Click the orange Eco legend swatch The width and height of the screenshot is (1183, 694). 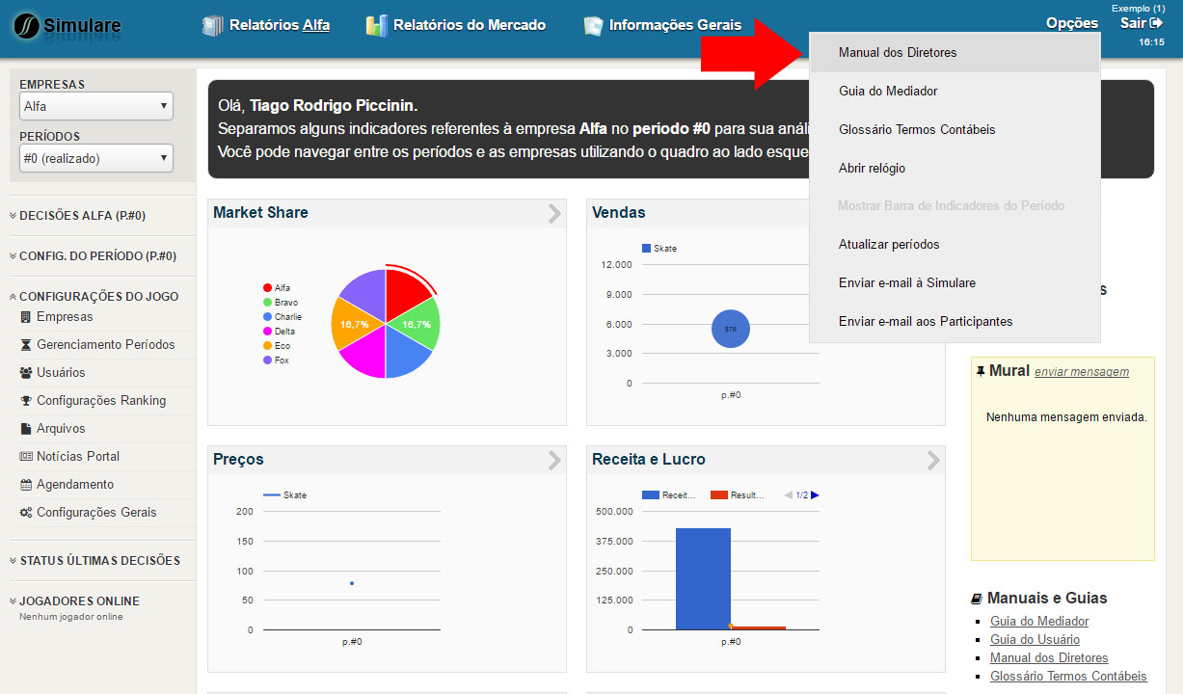click(x=267, y=346)
